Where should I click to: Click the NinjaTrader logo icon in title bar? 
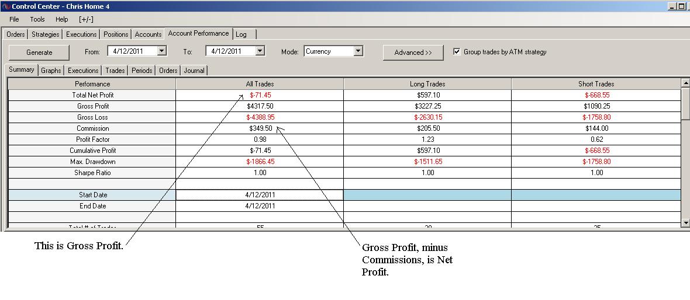pyautogui.click(x=6, y=6)
